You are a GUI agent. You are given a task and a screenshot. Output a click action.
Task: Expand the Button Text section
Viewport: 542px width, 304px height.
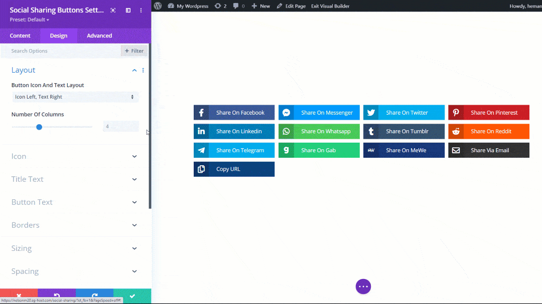[x=75, y=202]
